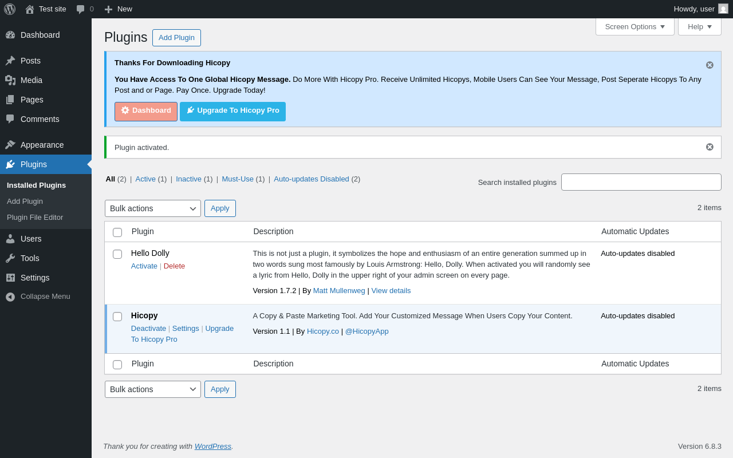Dismiss the Plugin activated notice

tap(710, 147)
